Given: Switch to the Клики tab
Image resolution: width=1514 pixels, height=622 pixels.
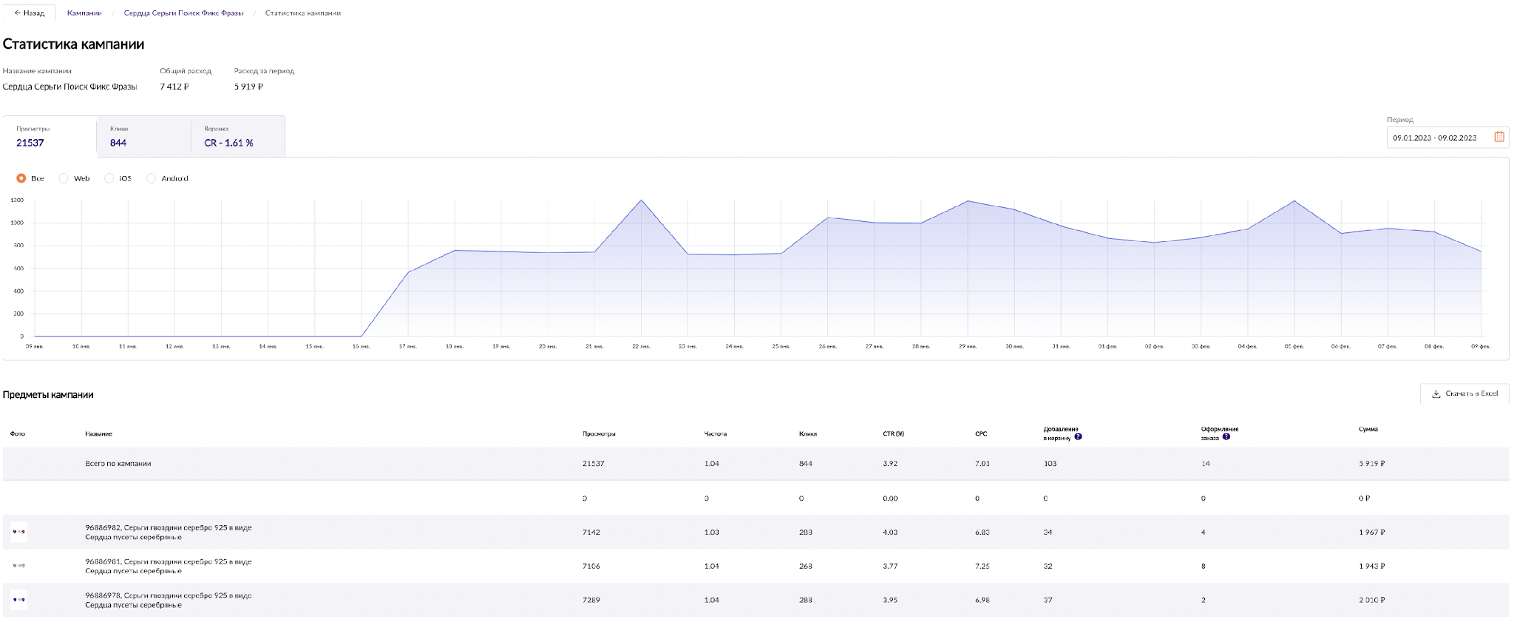Looking at the screenshot, I should [x=143, y=136].
